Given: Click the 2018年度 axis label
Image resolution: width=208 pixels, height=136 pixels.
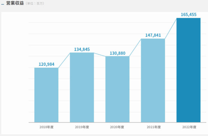Looking at the screenshot, I should [x=46, y=127].
